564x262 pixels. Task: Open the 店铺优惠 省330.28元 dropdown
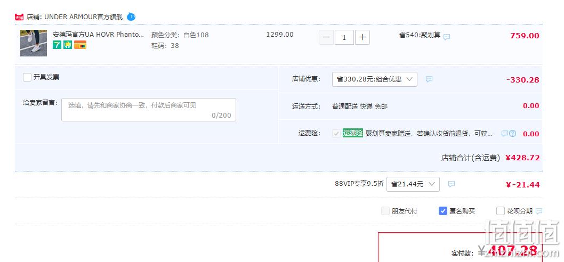coord(374,79)
